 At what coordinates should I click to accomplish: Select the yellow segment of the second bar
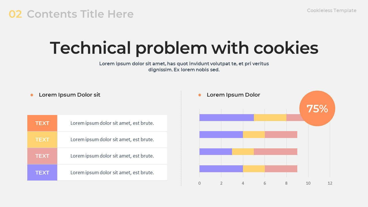click(254, 135)
